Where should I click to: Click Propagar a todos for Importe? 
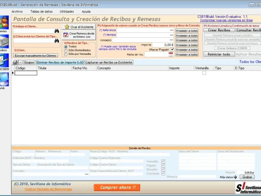(x=187, y=45)
